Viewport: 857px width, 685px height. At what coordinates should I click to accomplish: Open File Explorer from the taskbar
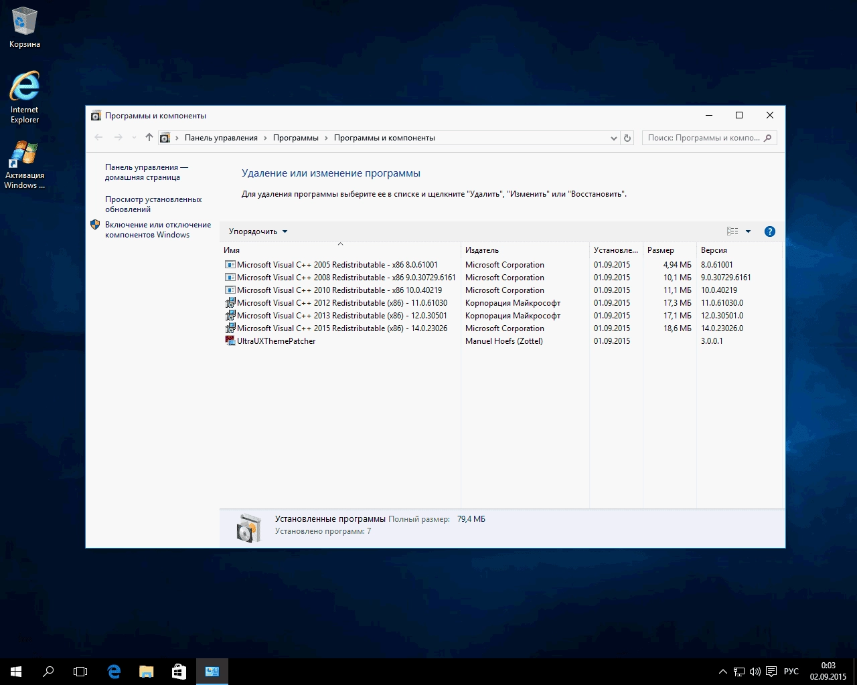pyautogui.click(x=146, y=672)
